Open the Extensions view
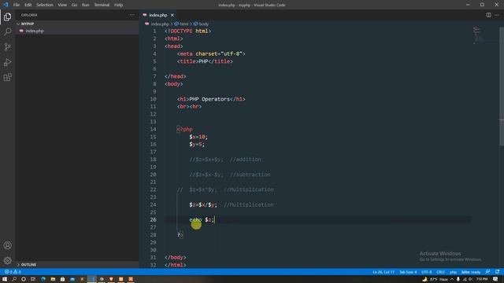This screenshot has width=504, height=283. (7, 77)
